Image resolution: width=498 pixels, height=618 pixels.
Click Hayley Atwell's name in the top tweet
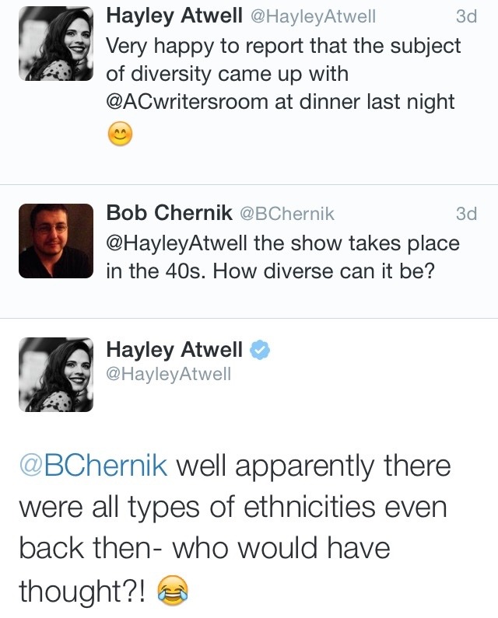pyautogui.click(x=174, y=16)
